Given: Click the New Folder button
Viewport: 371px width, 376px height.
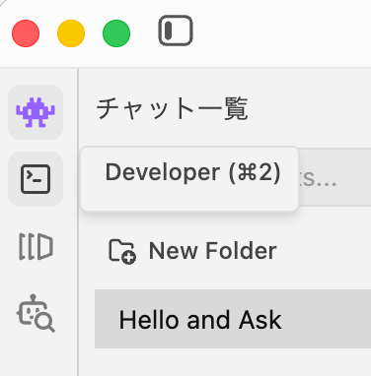Looking at the screenshot, I should coord(192,251).
